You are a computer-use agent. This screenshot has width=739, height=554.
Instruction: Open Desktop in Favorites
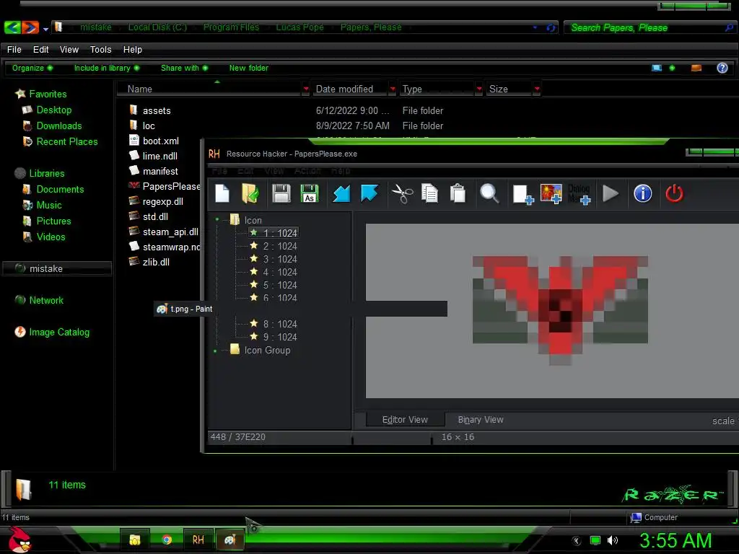point(47,110)
